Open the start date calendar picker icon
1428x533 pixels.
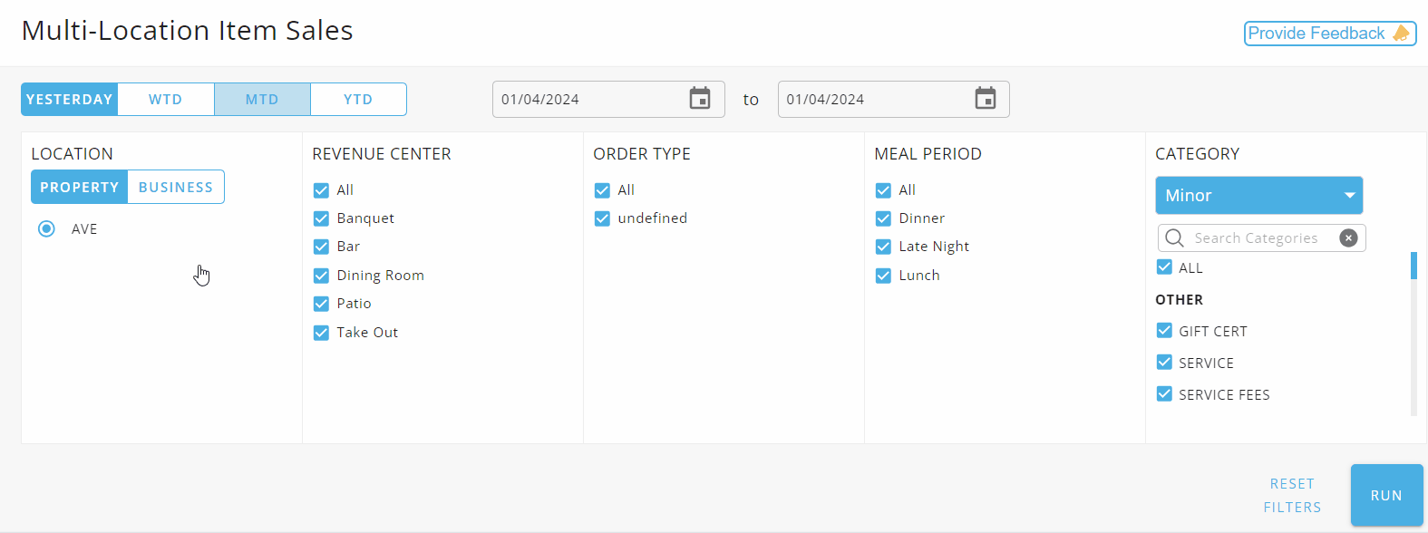pos(700,99)
